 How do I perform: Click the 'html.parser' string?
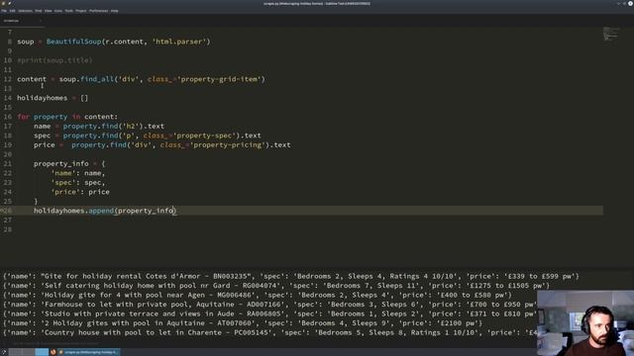179,42
